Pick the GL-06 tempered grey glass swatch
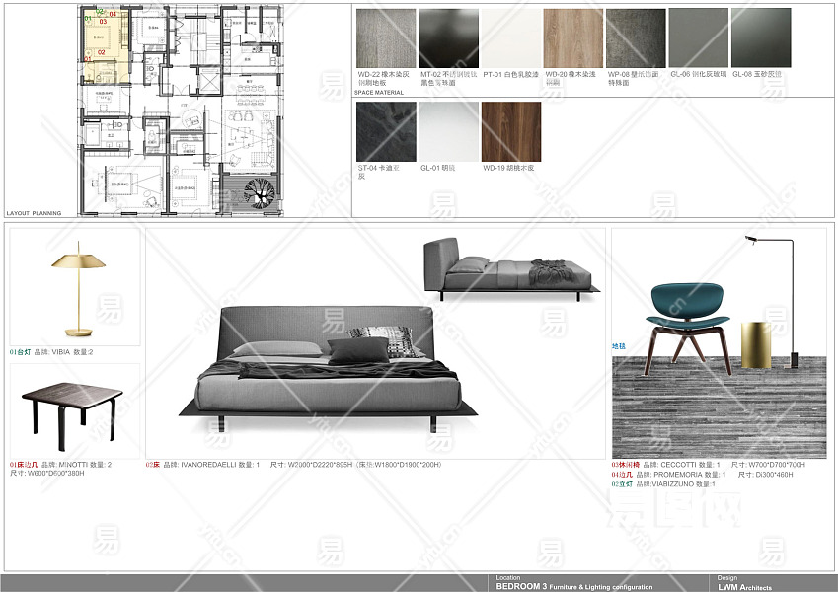The height and width of the screenshot is (592, 838). [699, 37]
